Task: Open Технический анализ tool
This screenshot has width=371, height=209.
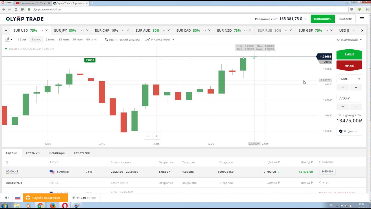Action: (x=122, y=39)
